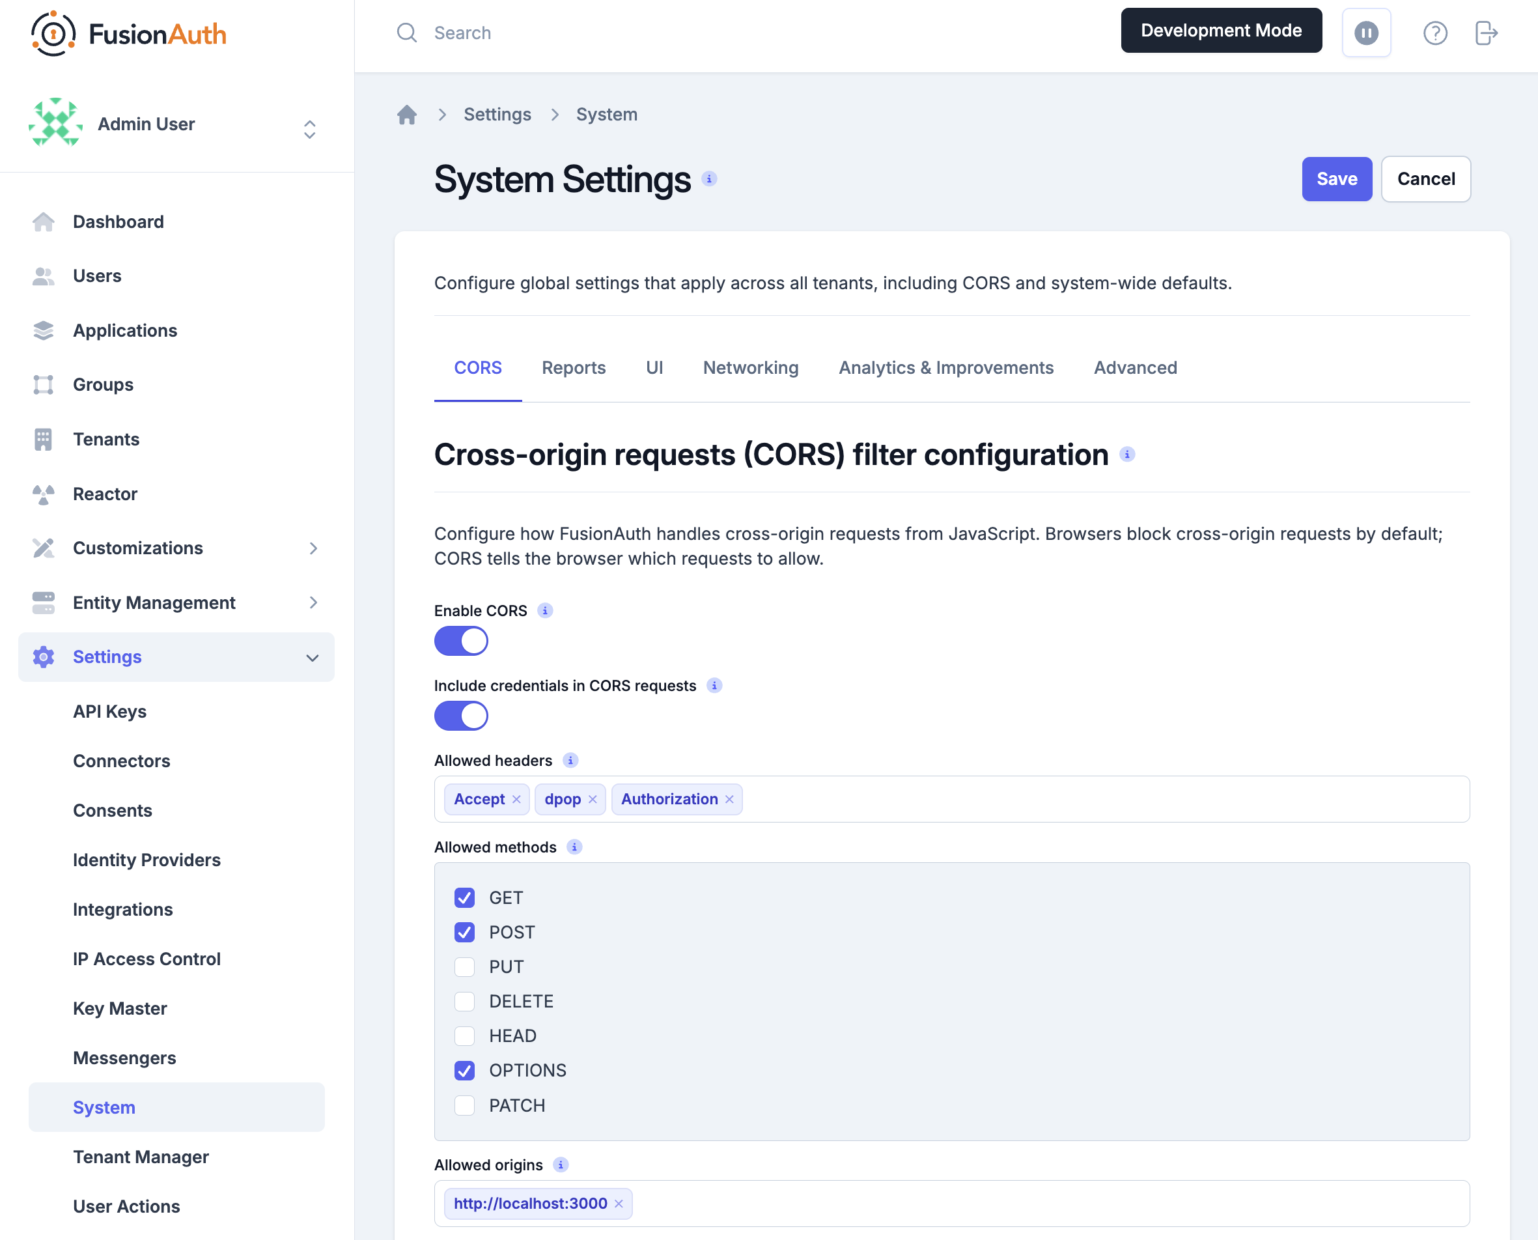
Task: Uncheck the OPTIONS method checkbox
Action: [x=464, y=1071]
